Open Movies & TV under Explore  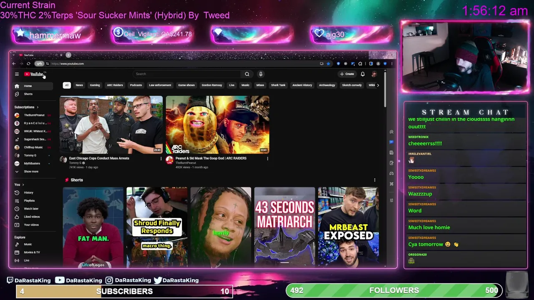32,252
